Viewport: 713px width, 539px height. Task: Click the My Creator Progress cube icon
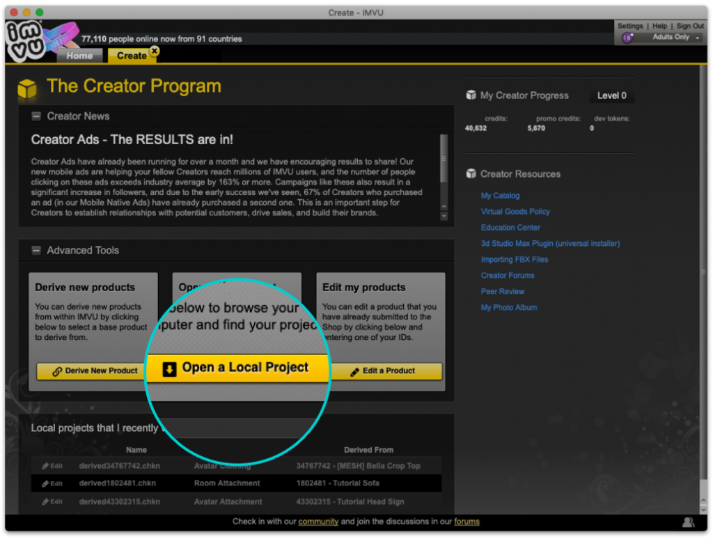tap(471, 95)
